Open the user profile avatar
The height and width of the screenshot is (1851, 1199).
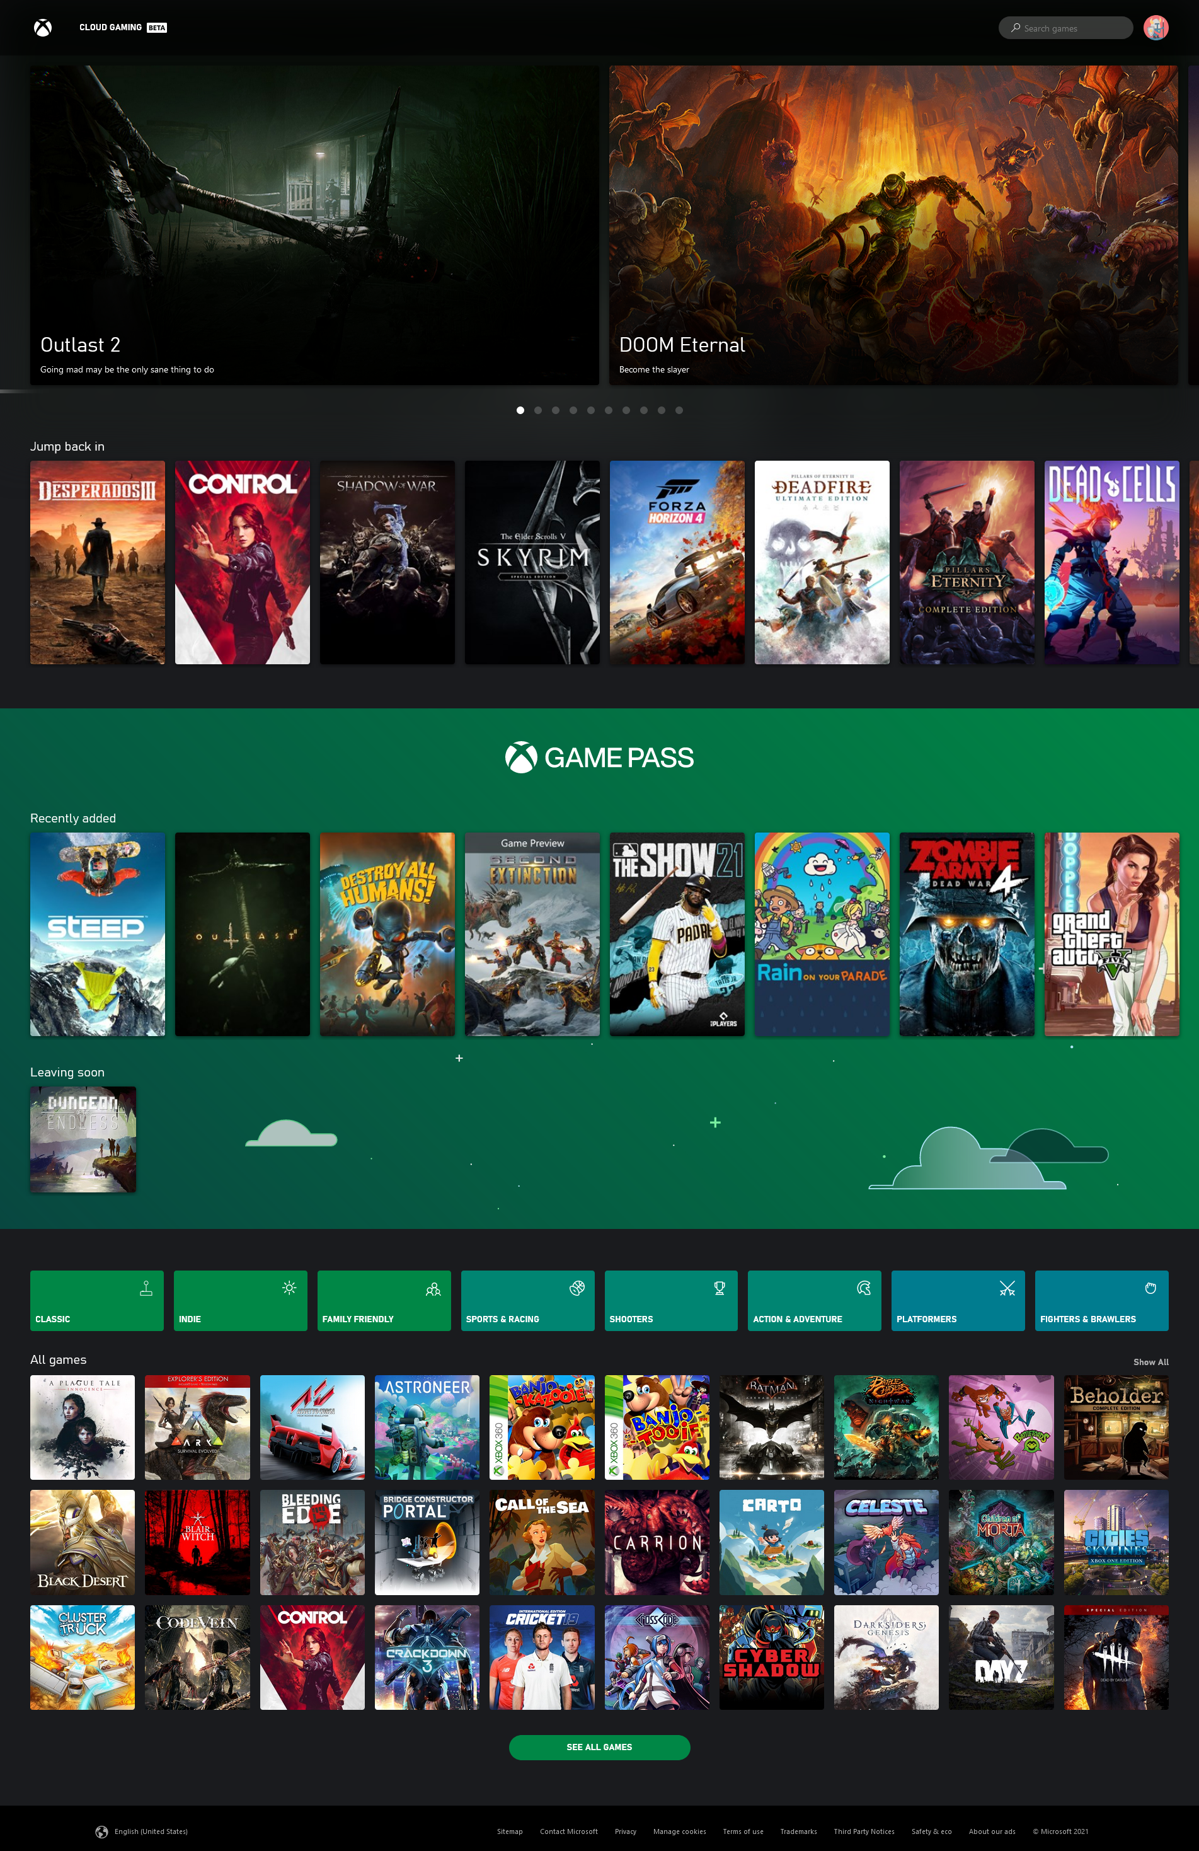pyautogui.click(x=1156, y=28)
